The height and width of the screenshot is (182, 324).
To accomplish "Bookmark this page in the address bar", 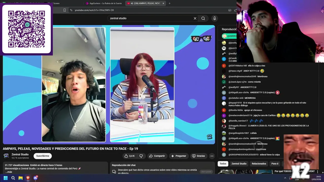I will (65, 10).
